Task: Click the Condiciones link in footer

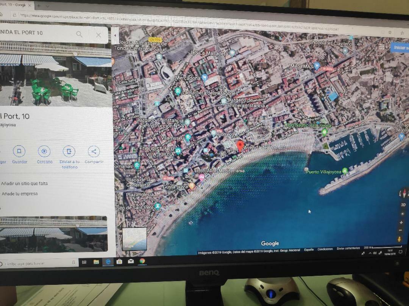Action: point(325,249)
